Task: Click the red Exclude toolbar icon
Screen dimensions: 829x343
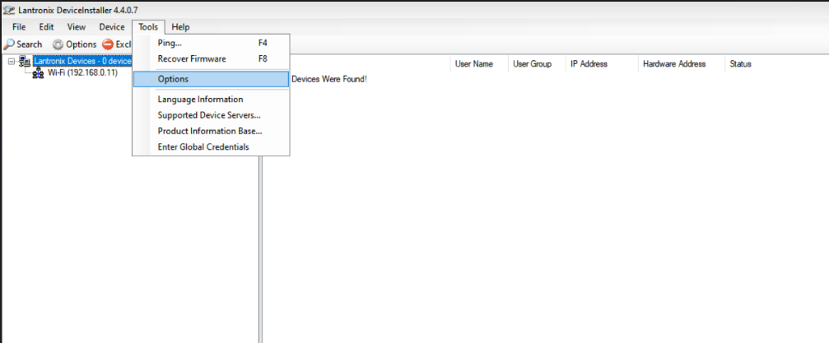Action: (x=107, y=44)
